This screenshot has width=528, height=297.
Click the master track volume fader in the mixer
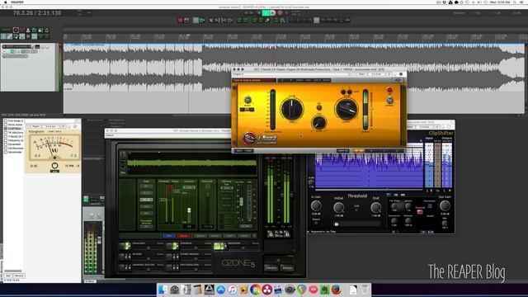tap(99, 240)
